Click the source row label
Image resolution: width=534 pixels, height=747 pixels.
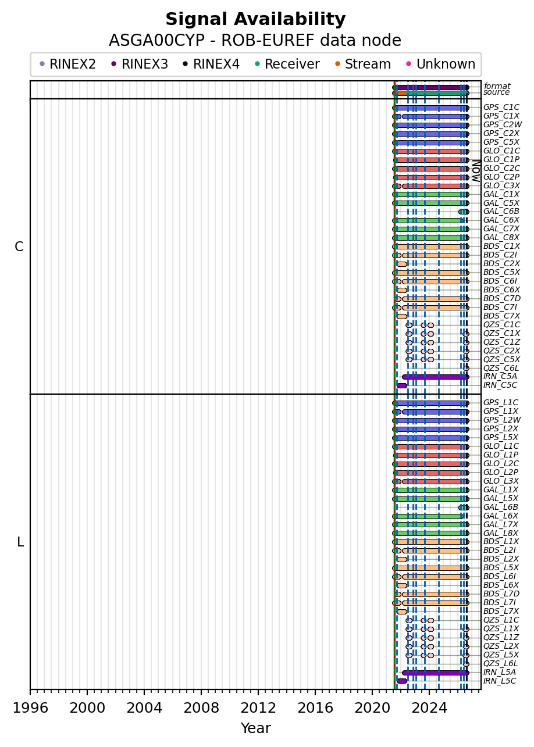(x=497, y=92)
